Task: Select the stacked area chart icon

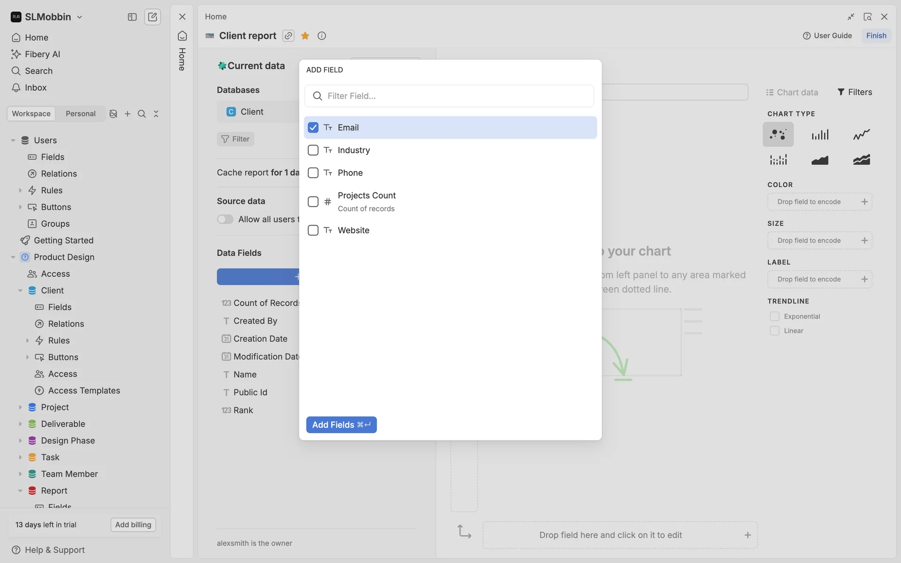Action: pos(861,160)
